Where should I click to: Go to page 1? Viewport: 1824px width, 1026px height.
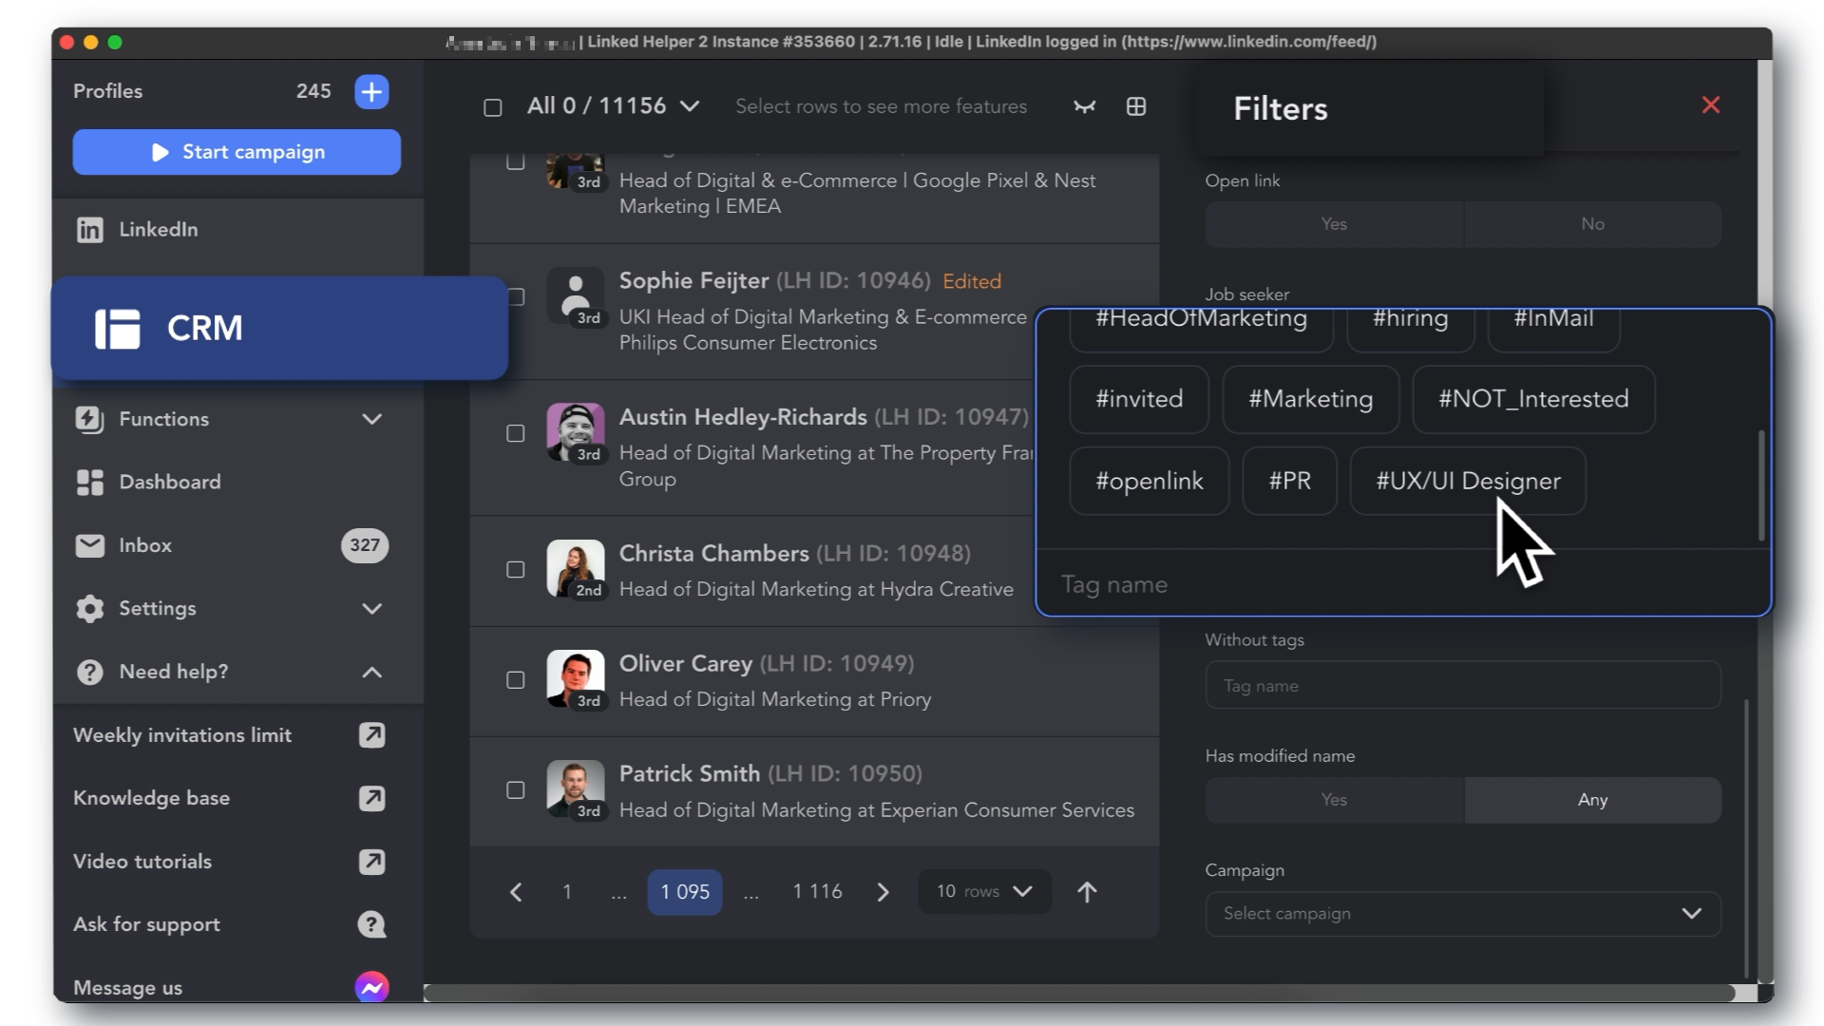tap(567, 892)
